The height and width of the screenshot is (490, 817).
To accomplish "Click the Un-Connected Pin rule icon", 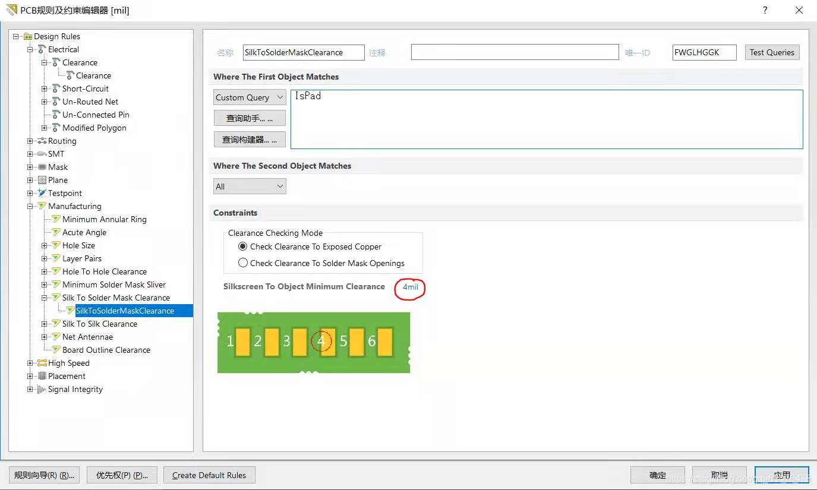I will tap(56, 115).
